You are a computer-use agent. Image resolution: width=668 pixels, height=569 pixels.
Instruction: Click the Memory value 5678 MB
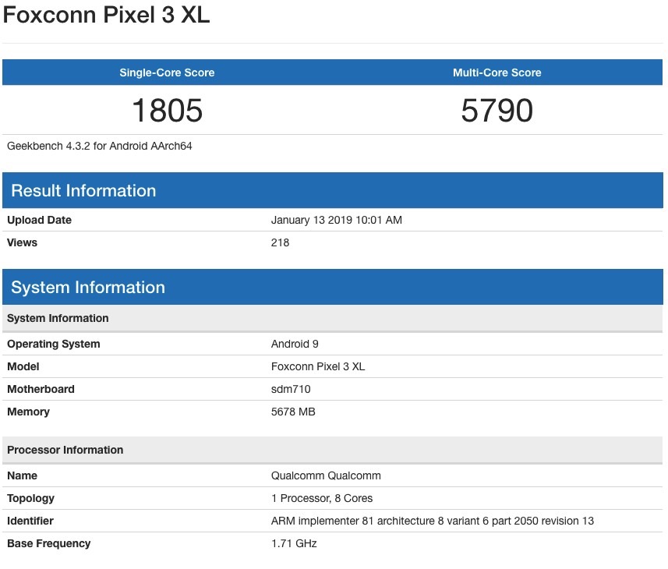293,412
